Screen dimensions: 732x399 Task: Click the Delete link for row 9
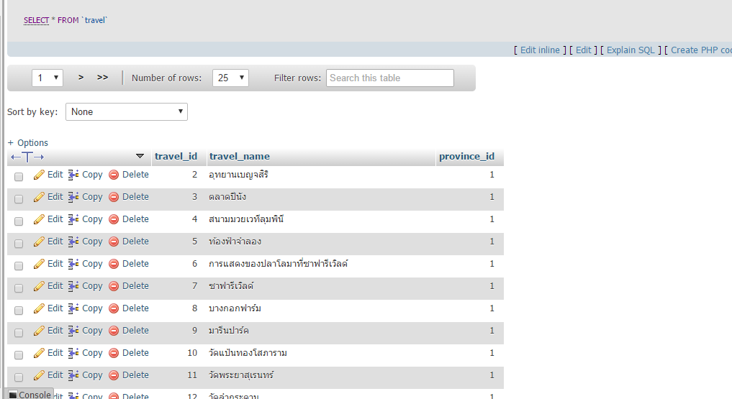(x=135, y=331)
